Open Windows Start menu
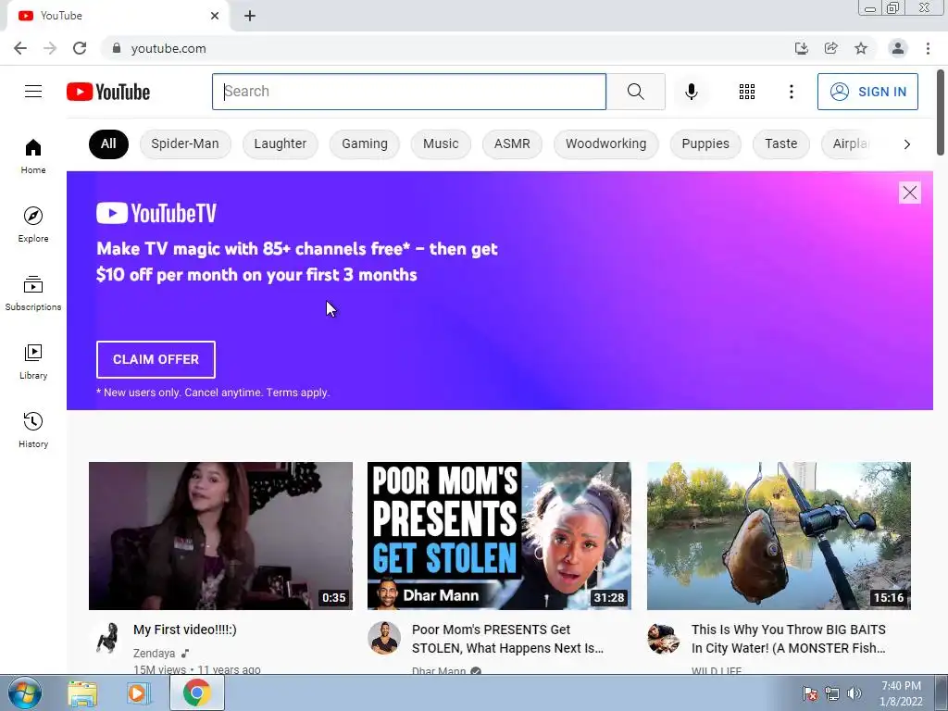This screenshot has width=948, height=711. (25, 692)
